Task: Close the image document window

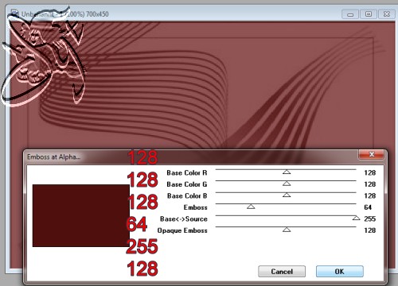Action: (387, 14)
